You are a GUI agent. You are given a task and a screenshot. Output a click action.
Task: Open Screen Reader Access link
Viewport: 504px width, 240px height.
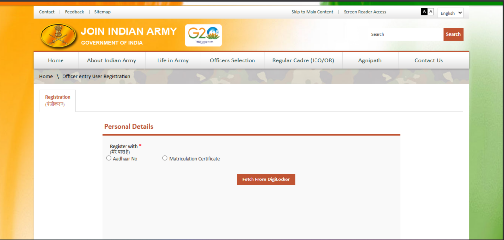(365, 12)
